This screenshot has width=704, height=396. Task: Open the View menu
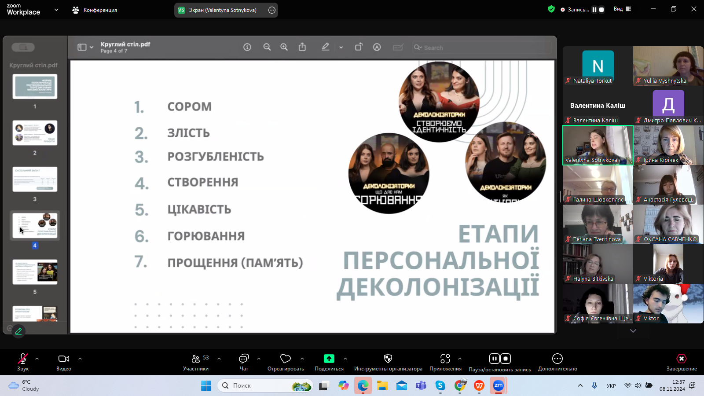[622, 9]
